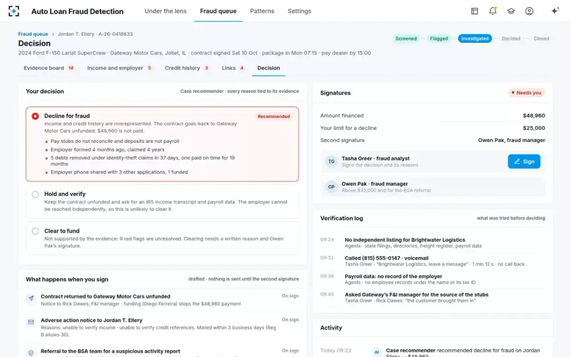Open the AI sparkle assistant icon
571x357 pixels.
click(x=555, y=11)
